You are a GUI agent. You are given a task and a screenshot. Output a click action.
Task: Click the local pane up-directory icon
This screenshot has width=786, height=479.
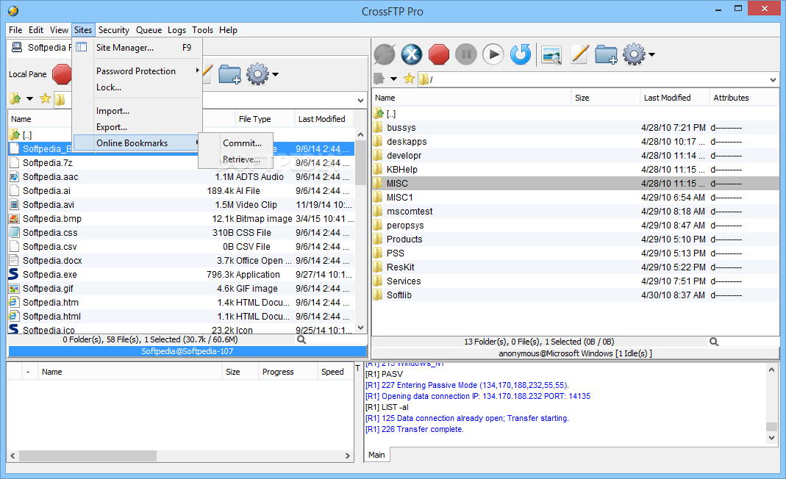click(15, 98)
